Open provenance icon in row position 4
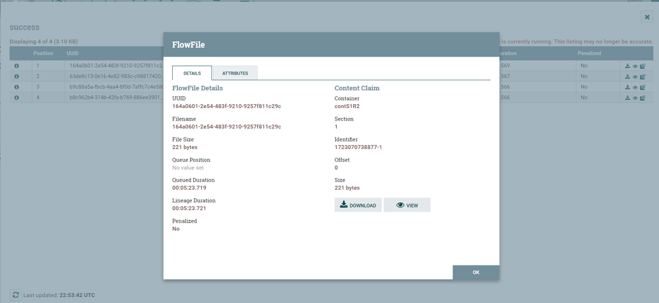659x303 pixels. tap(643, 97)
